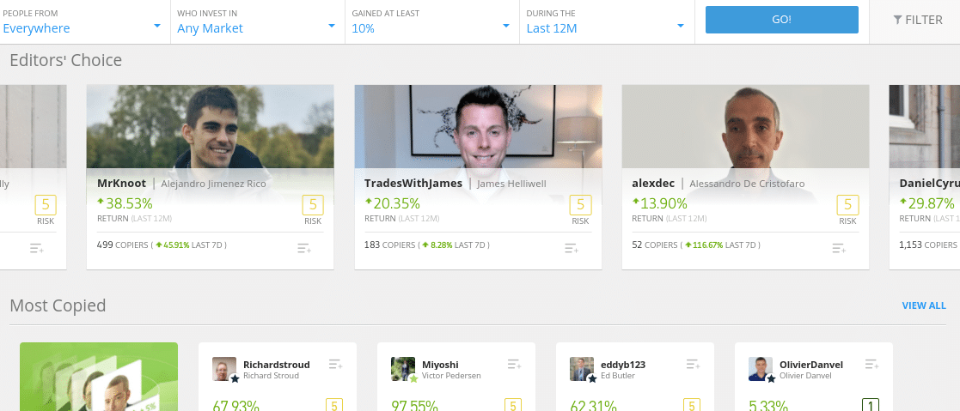The height and width of the screenshot is (411, 960).
Task: Click the green Most Copied promo card
Action: pyautogui.click(x=99, y=377)
